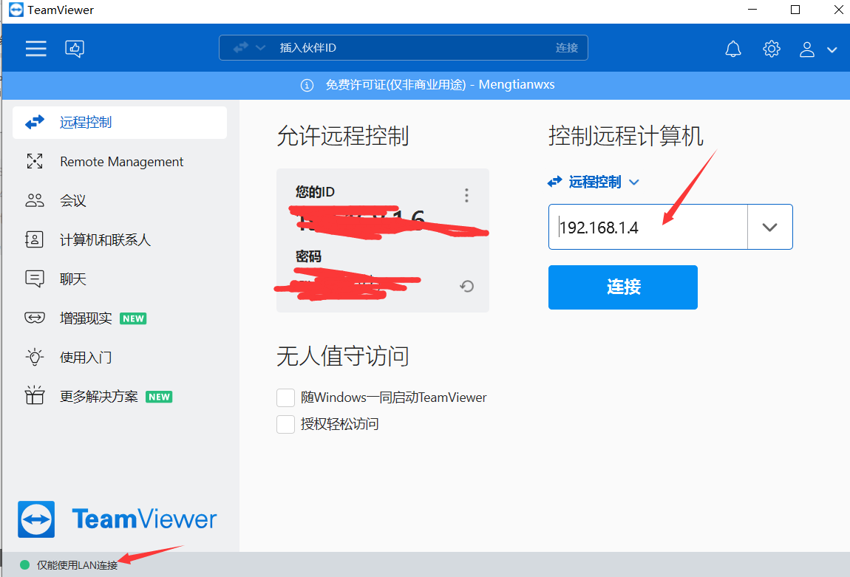Click the TeamViewer logo

pos(117,519)
